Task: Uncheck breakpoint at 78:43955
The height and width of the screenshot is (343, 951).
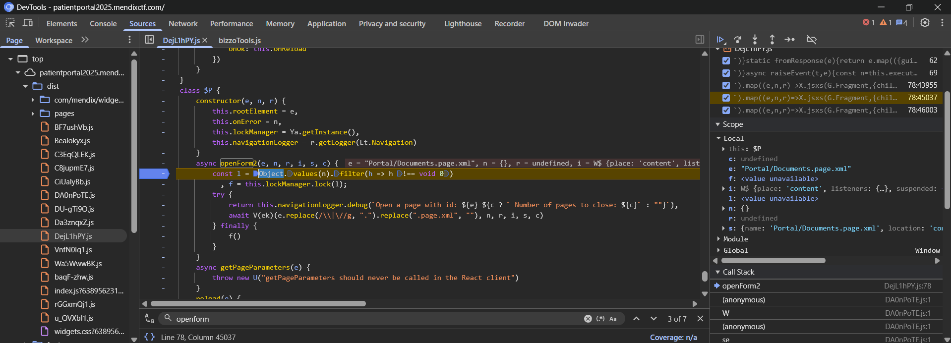Action: click(726, 85)
